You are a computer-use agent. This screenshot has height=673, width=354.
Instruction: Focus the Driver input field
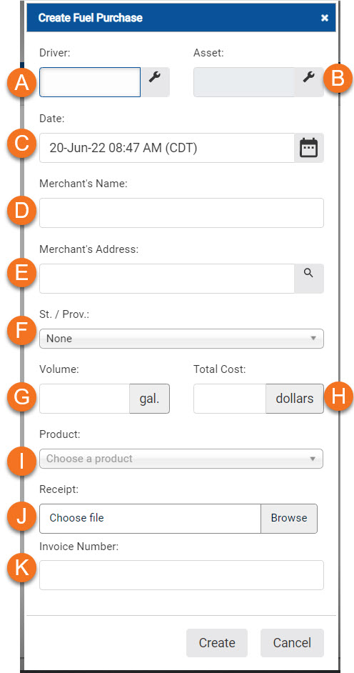point(90,81)
